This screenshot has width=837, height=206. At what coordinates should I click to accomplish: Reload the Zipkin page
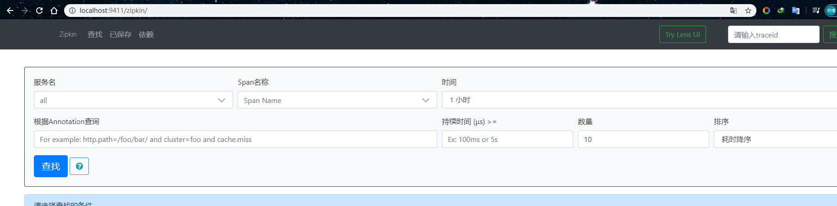(39, 11)
